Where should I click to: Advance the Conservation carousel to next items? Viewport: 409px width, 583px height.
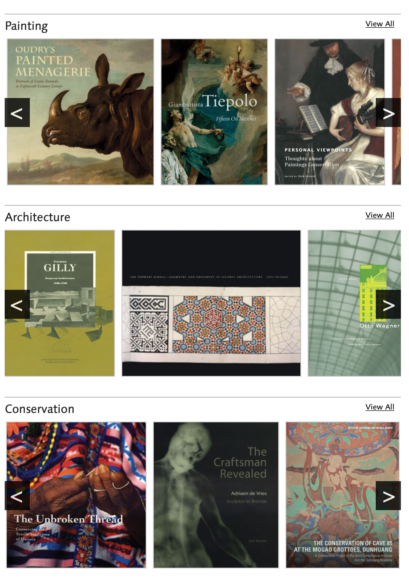(388, 496)
